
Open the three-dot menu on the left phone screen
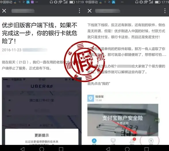click(x=79, y=11)
